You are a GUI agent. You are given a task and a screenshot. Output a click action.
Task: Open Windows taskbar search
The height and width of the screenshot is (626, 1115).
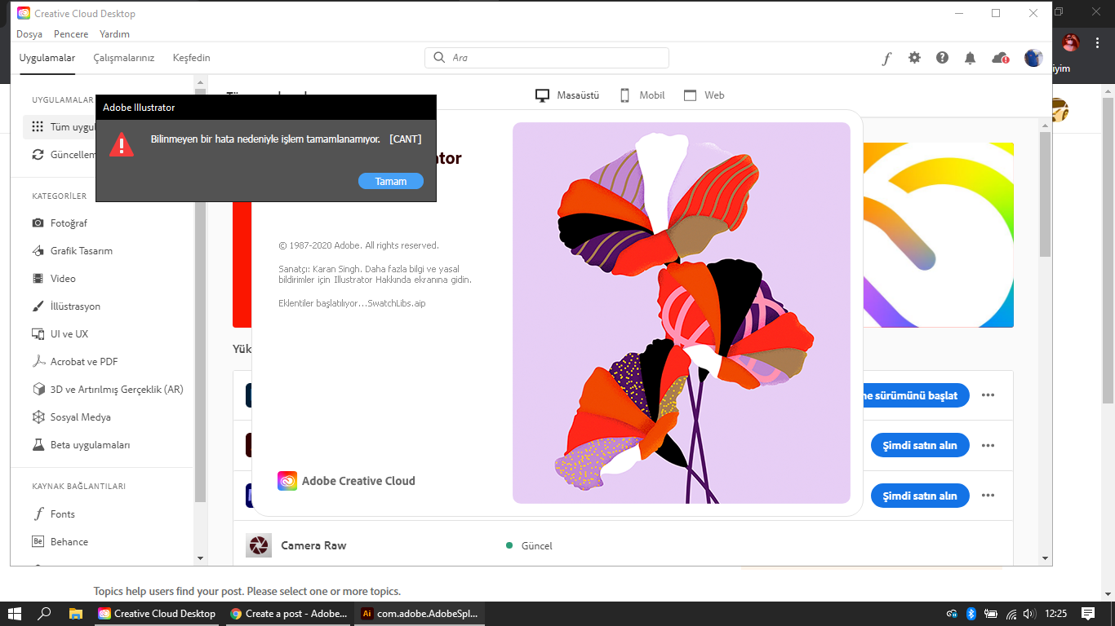[45, 614]
